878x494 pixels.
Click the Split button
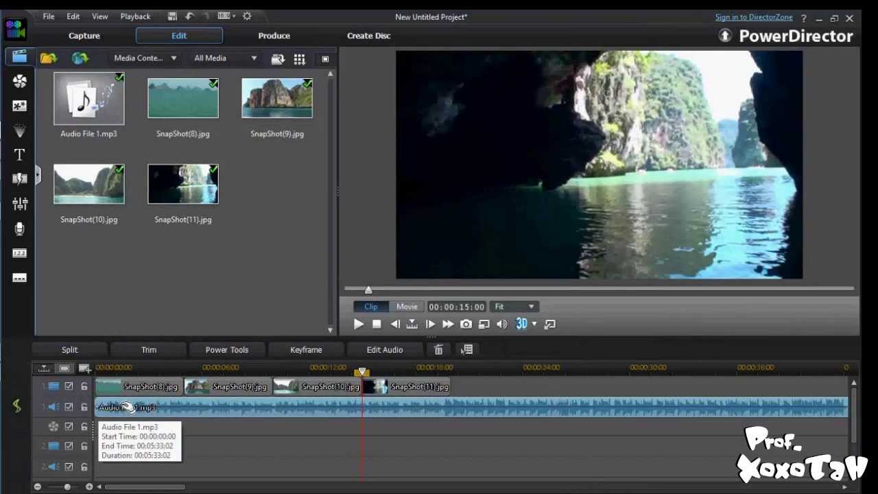tap(70, 350)
